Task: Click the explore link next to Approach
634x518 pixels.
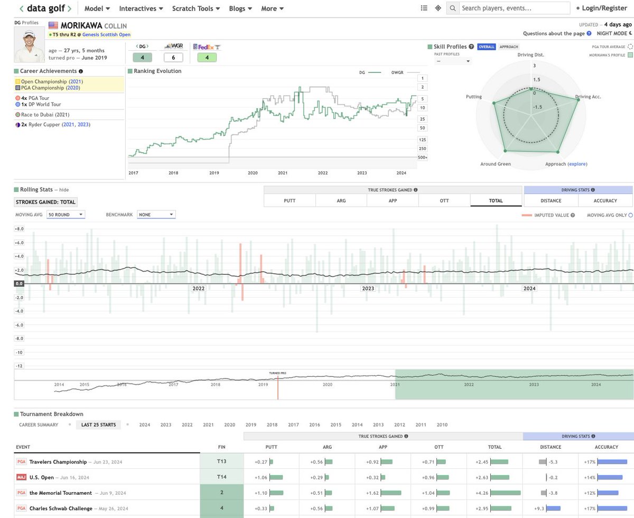Action: [577, 164]
